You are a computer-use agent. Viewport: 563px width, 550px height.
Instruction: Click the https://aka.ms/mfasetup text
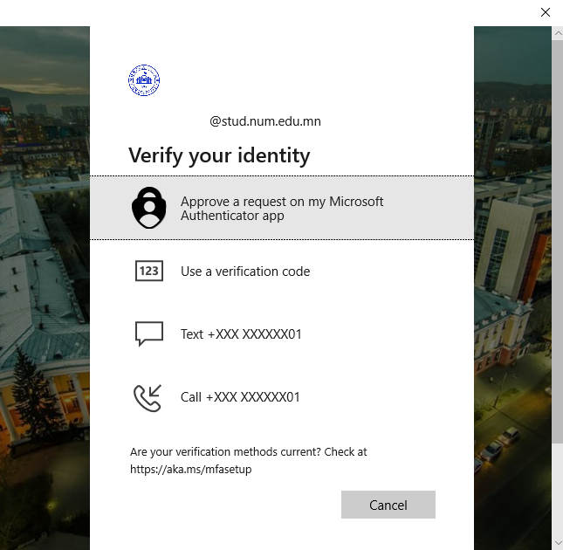[190, 469]
